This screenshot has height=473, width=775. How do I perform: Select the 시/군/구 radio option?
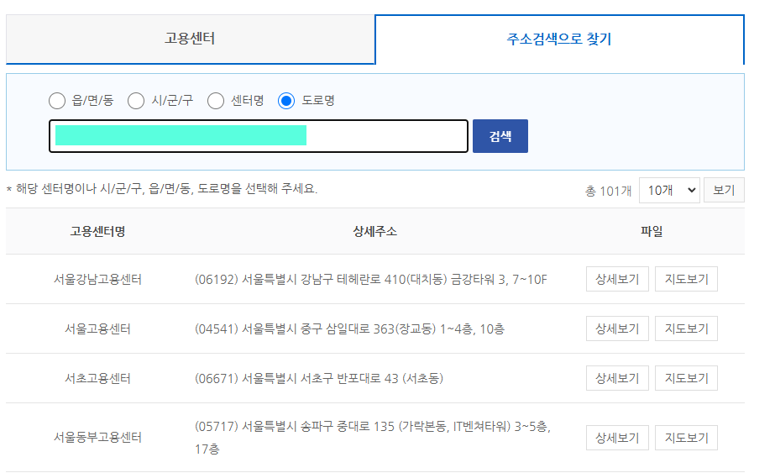click(x=136, y=101)
